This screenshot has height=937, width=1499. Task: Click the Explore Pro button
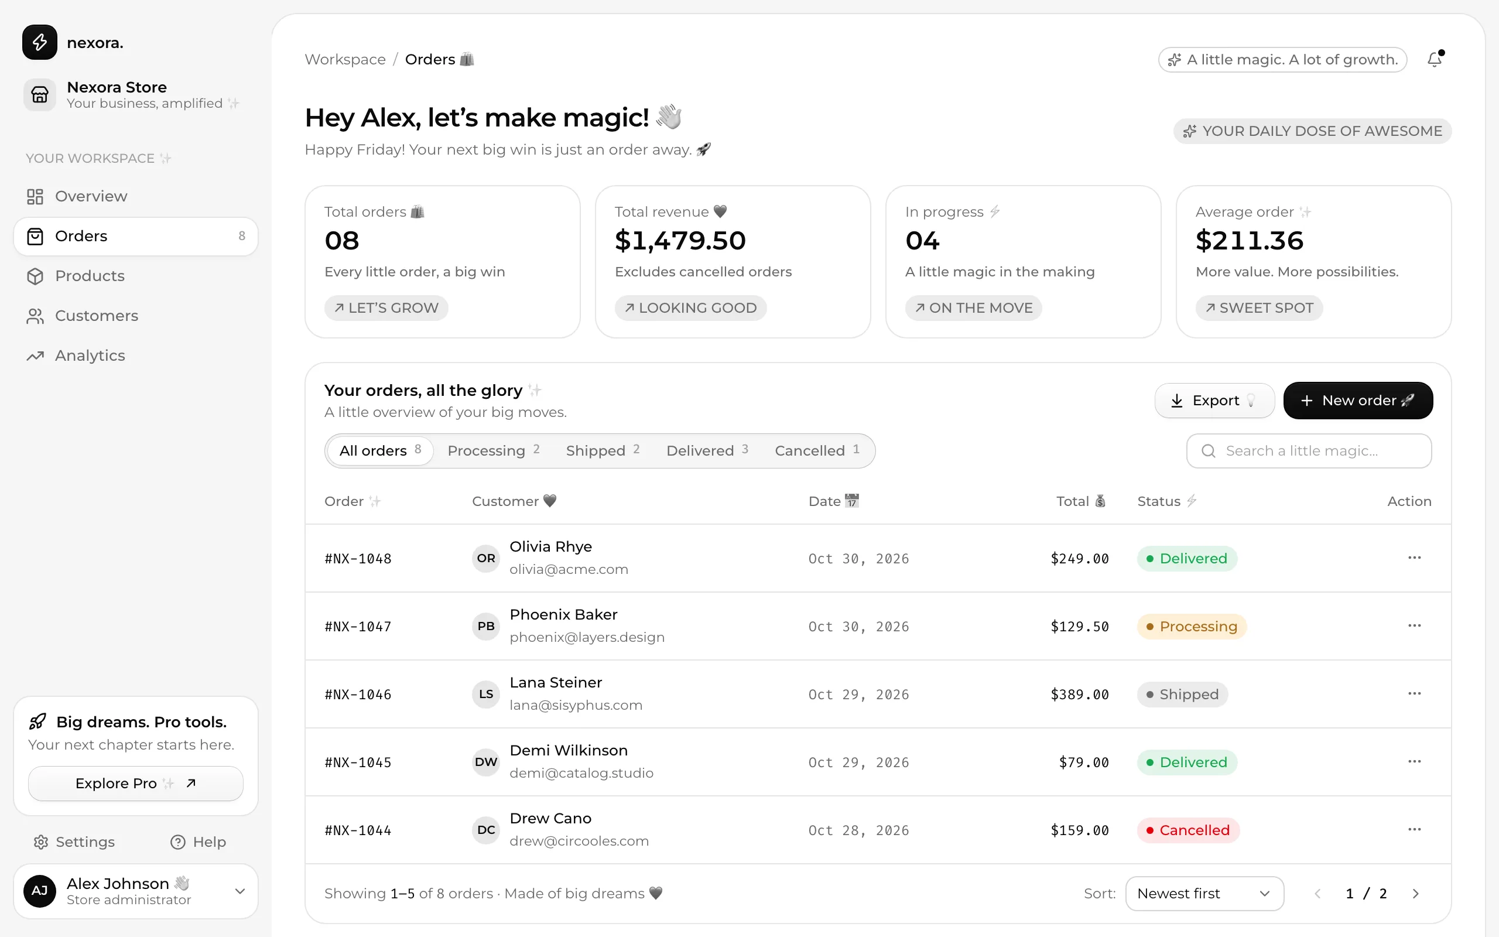(x=136, y=784)
